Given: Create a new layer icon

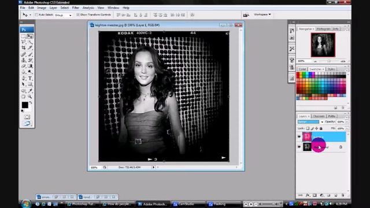Looking at the screenshot, I should pos(335,195).
